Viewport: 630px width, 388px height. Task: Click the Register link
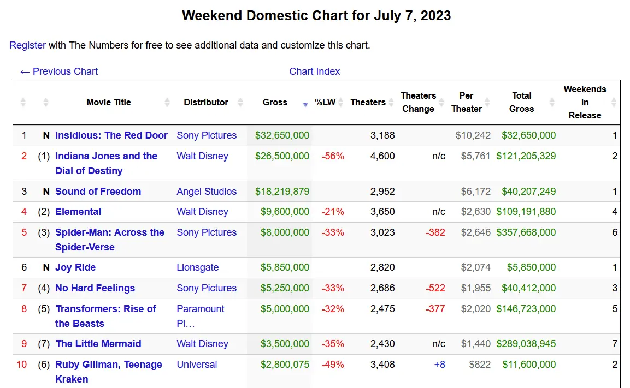click(27, 45)
